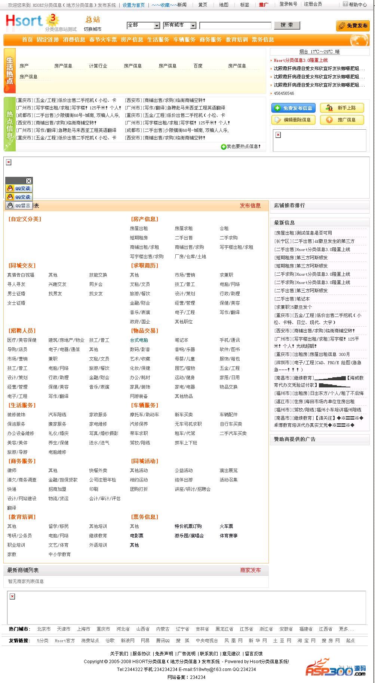This screenshot has height=683, width=375.
Task: Click bottom banner broken image
Action: pos(12,596)
